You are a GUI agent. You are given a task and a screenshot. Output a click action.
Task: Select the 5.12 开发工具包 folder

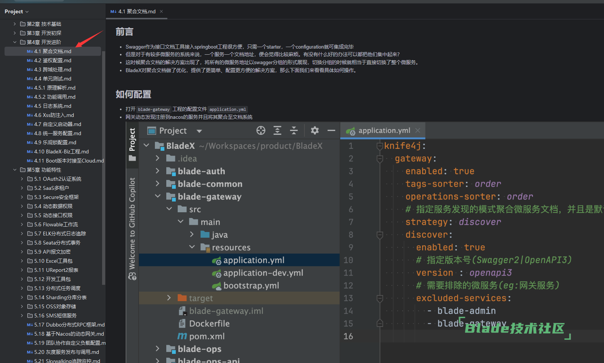point(53,279)
